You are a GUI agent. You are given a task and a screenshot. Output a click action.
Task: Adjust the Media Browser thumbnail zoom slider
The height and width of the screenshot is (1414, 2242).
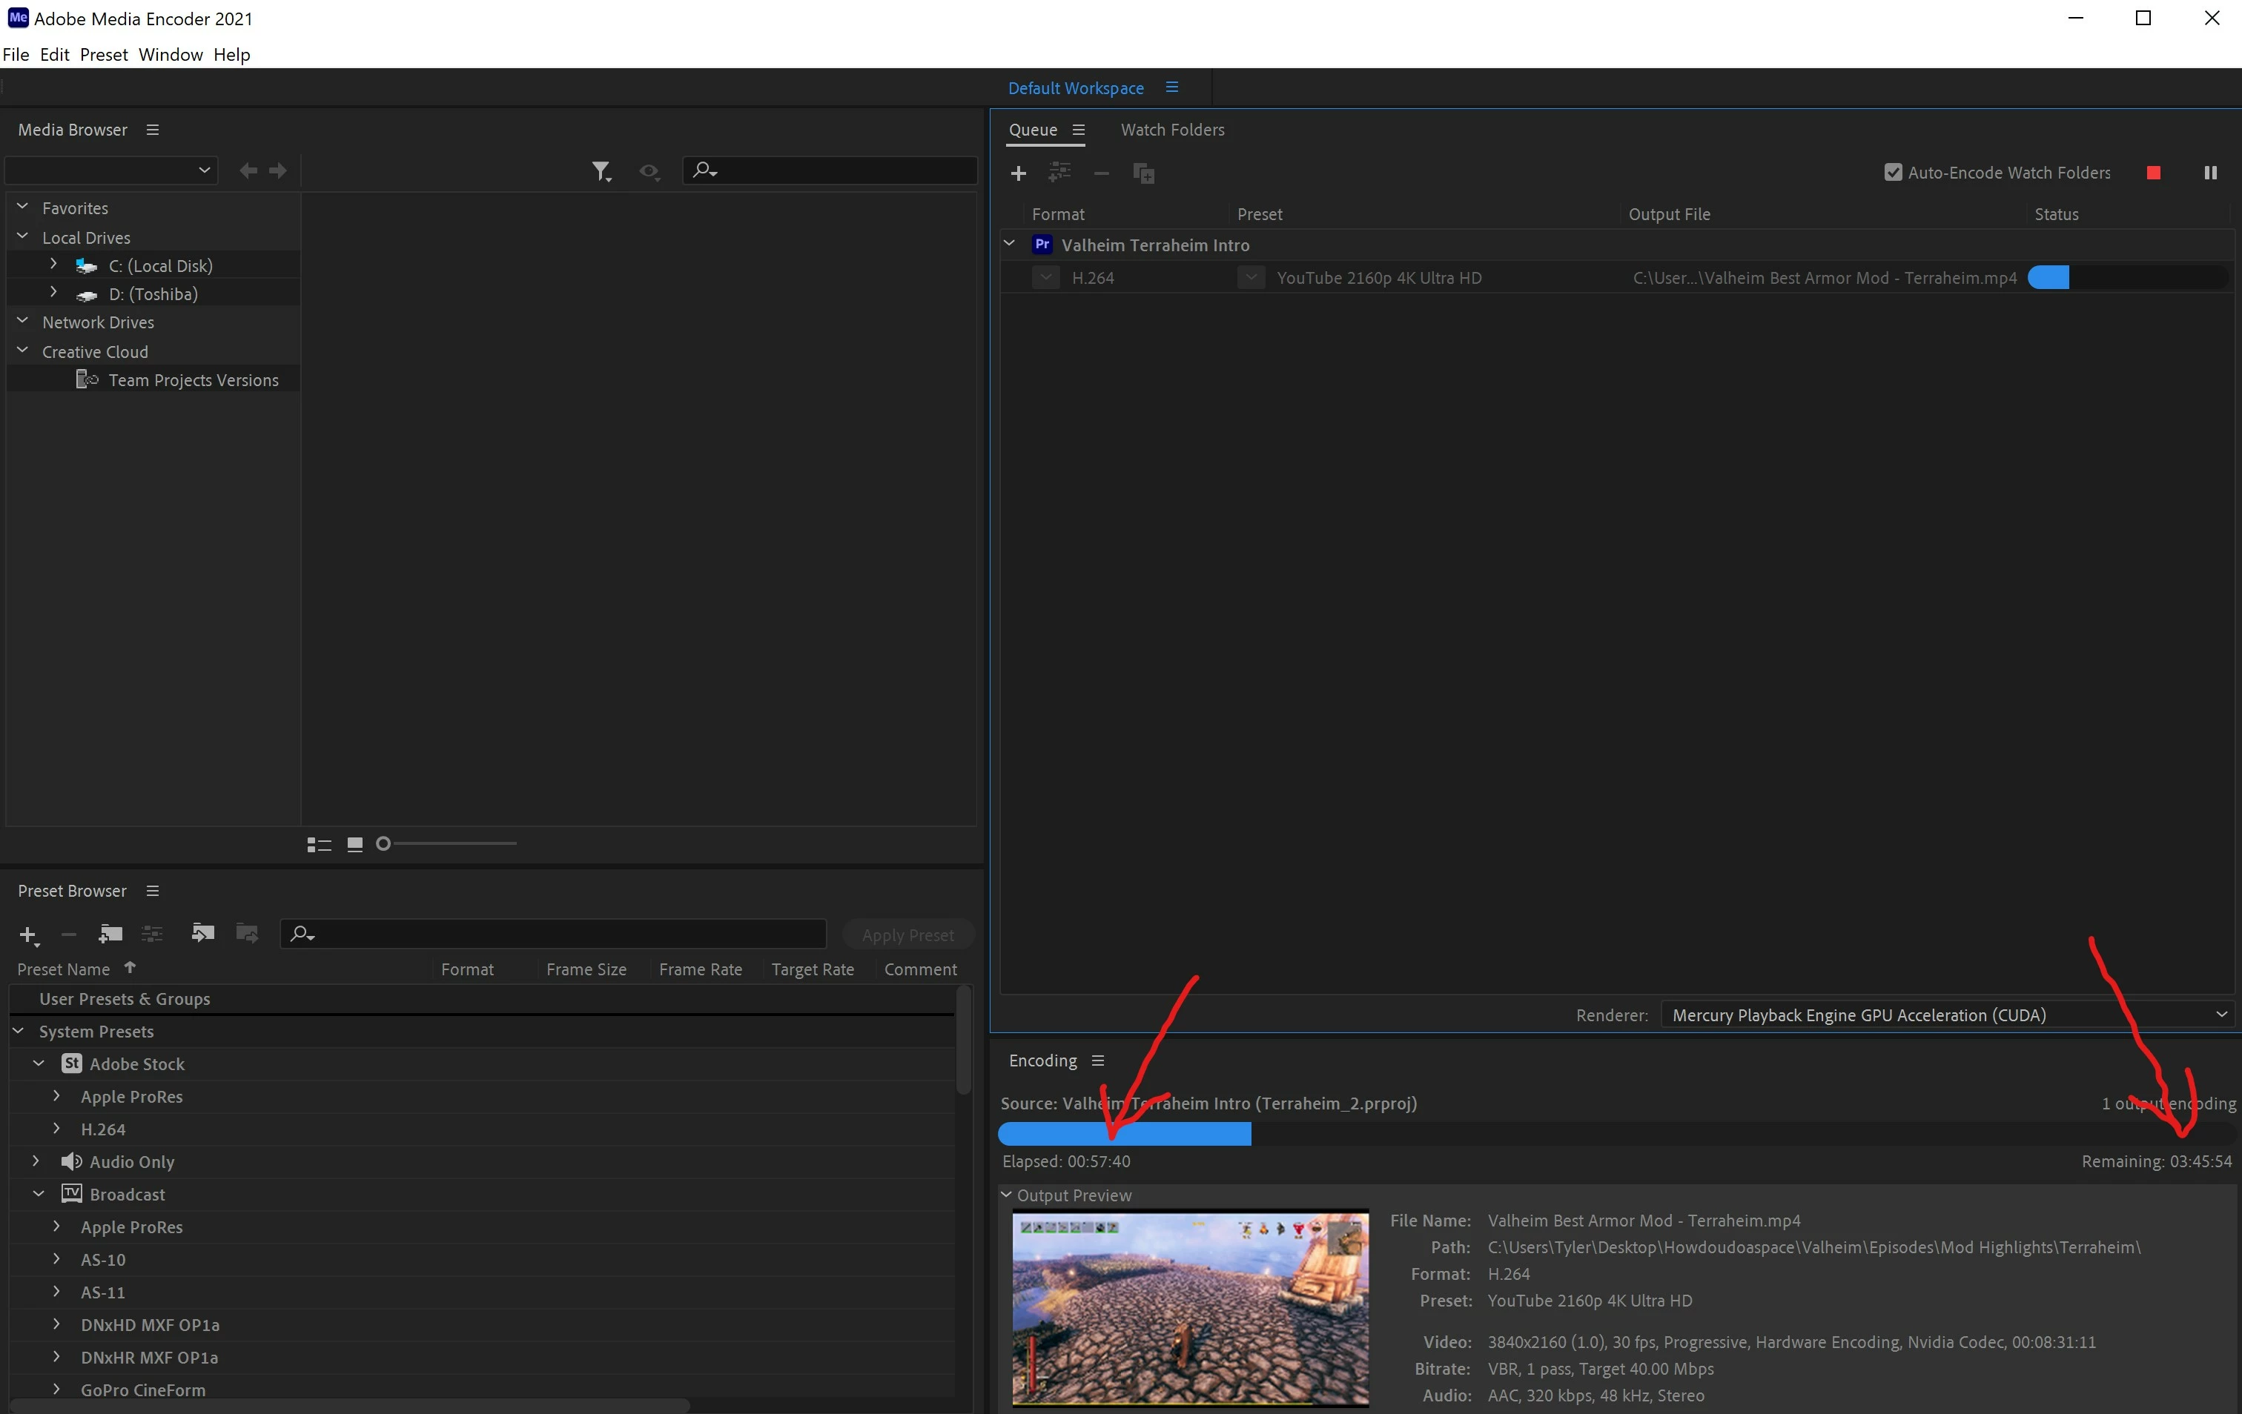click(x=383, y=843)
